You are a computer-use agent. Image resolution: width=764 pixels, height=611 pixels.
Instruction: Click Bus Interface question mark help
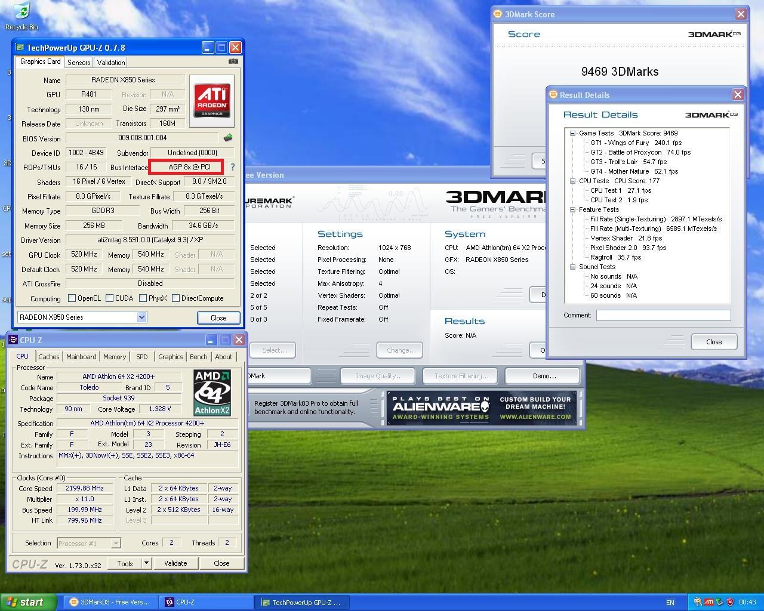coord(233,167)
